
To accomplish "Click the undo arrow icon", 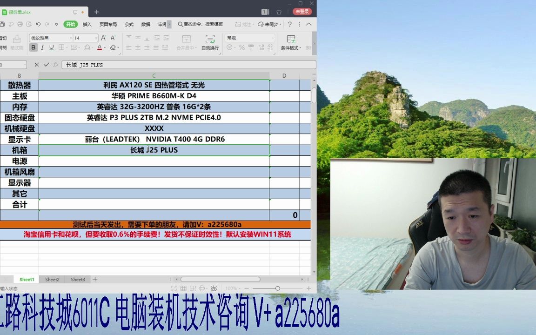I will click(37, 25).
